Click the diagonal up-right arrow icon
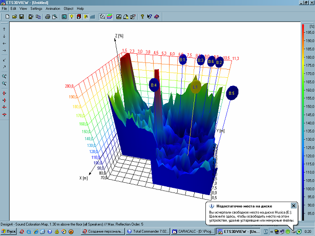The height and width of the screenshot is (236, 315). (4, 67)
